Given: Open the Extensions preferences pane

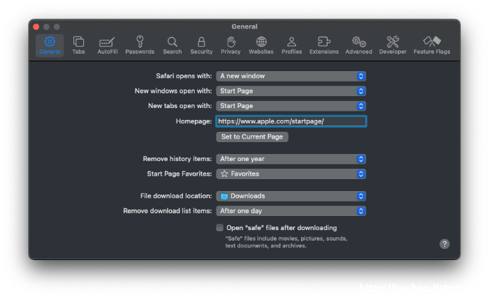Looking at the screenshot, I should click(x=324, y=45).
